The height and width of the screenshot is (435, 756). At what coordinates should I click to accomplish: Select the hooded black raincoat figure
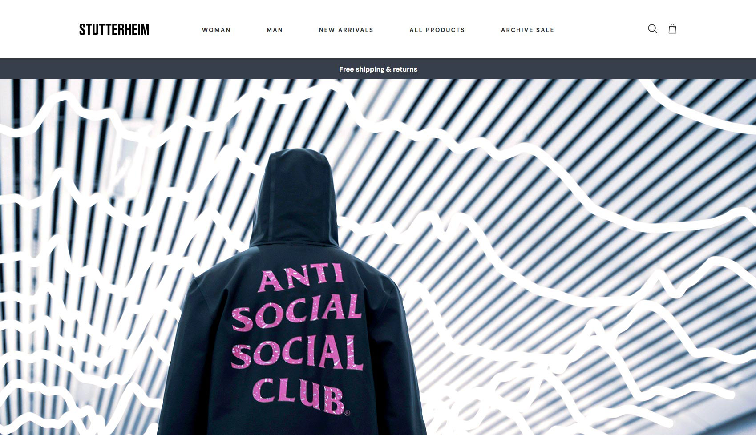[x=291, y=294]
